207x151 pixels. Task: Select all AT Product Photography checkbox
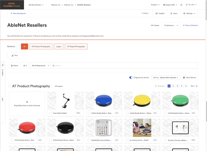10,86
